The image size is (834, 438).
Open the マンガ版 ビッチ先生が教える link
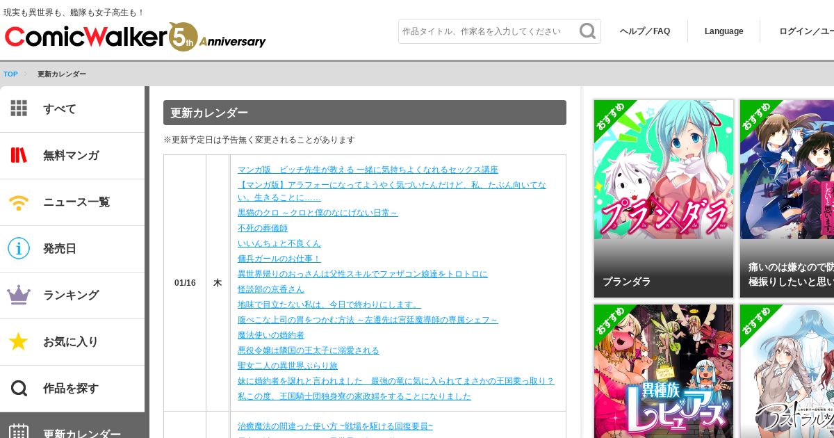(x=368, y=170)
